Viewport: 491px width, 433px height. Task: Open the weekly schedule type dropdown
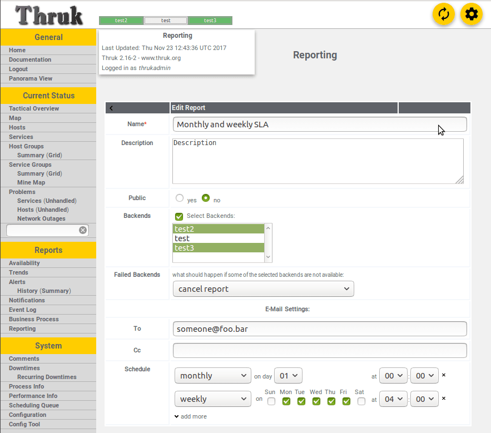tap(213, 399)
